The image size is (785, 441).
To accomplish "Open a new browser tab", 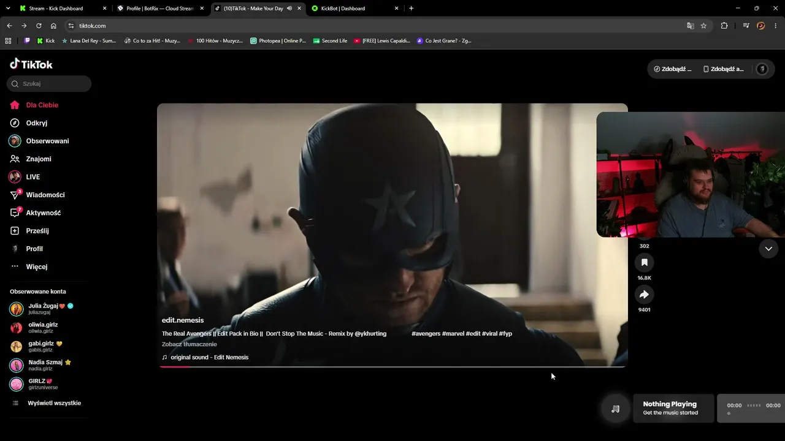I will 411,9.
